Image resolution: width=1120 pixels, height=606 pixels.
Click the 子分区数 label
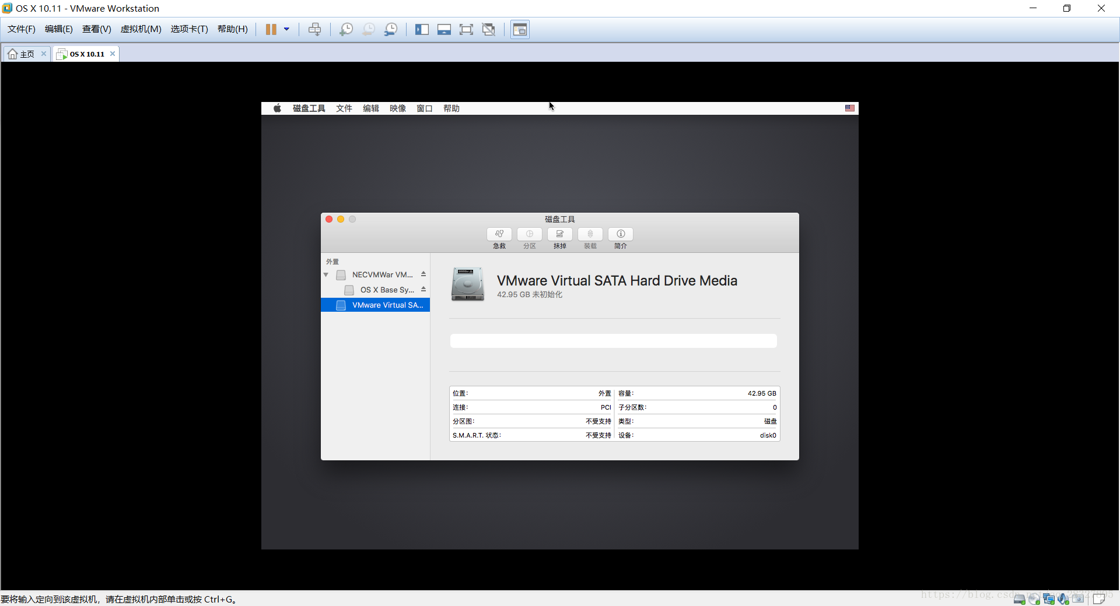pyautogui.click(x=632, y=407)
